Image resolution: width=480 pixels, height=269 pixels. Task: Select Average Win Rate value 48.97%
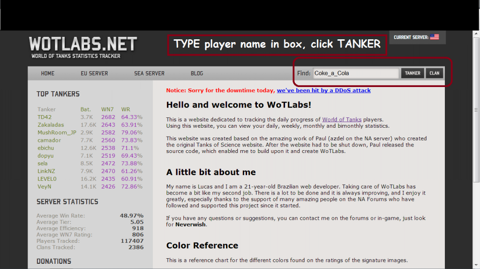[x=132, y=216]
